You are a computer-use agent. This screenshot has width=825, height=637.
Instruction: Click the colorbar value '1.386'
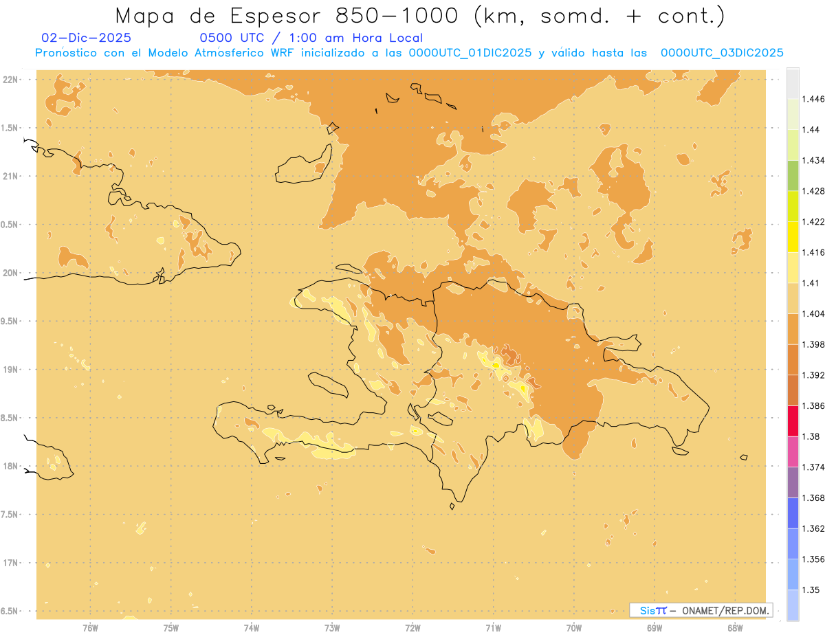(x=813, y=405)
